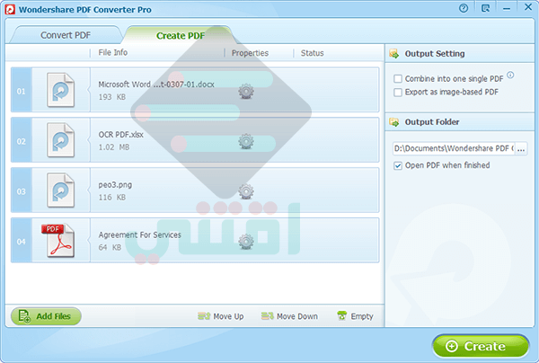
Task: Click the file name peo3.png
Action: pos(115,185)
